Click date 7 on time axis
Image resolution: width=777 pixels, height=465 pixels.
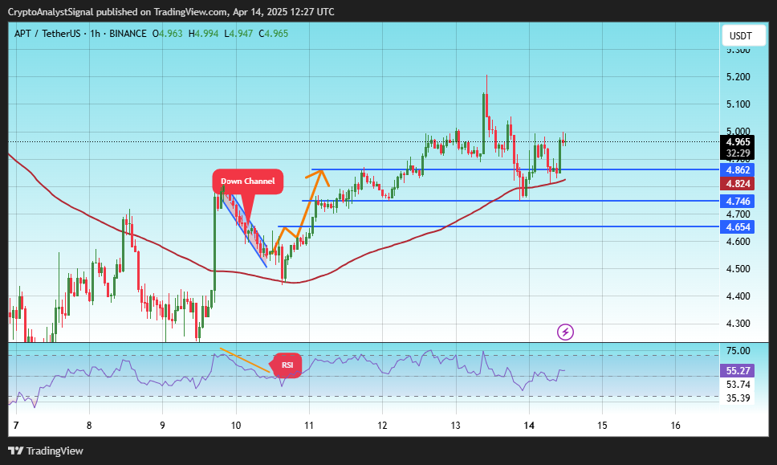click(x=16, y=425)
